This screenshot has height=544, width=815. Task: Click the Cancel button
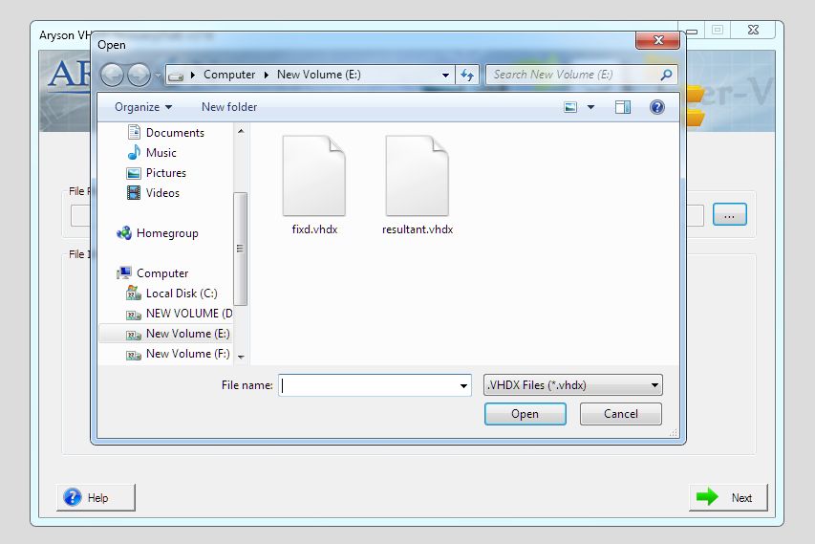pyautogui.click(x=621, y=414)
